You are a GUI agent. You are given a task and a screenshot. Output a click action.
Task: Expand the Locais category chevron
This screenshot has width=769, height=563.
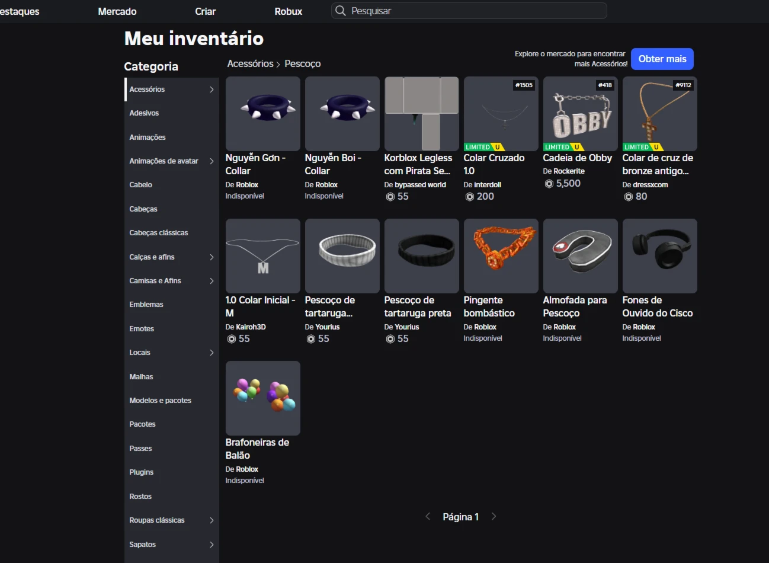212,353
